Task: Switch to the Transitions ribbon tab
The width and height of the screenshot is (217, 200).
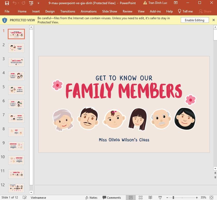Action: click(68, 11)
